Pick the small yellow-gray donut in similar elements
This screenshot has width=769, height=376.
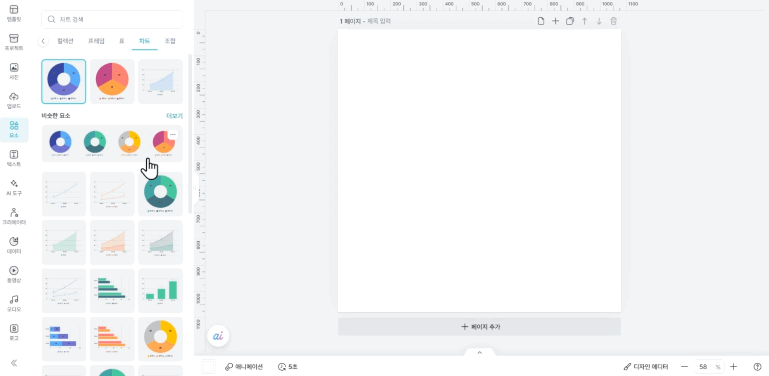click(x=129, y=143)
